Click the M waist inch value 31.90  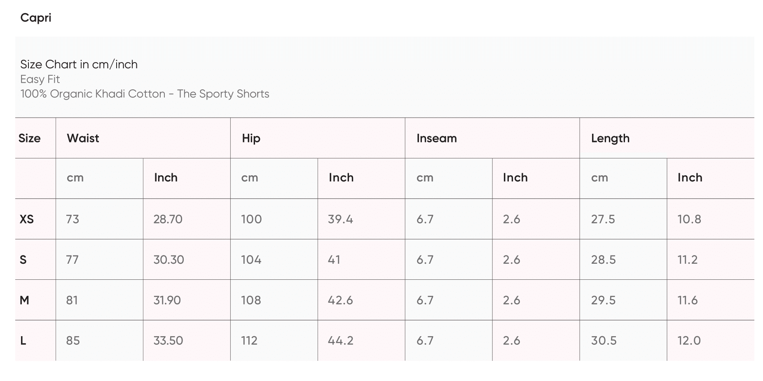point(167,300)
